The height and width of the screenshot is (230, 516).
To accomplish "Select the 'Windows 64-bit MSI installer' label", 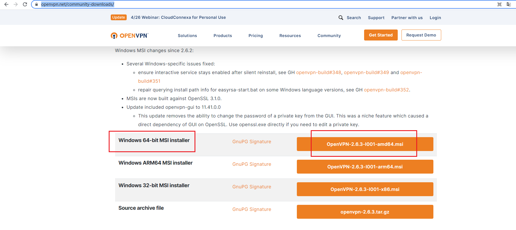I will click(154, 140).
